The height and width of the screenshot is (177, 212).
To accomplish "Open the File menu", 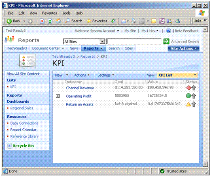I will [11, 13].
